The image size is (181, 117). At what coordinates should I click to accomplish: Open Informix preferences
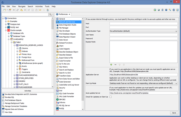click(x=62, y=103)
